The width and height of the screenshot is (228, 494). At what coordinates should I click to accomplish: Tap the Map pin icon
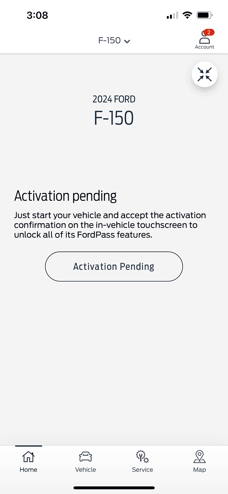point(199,457)
